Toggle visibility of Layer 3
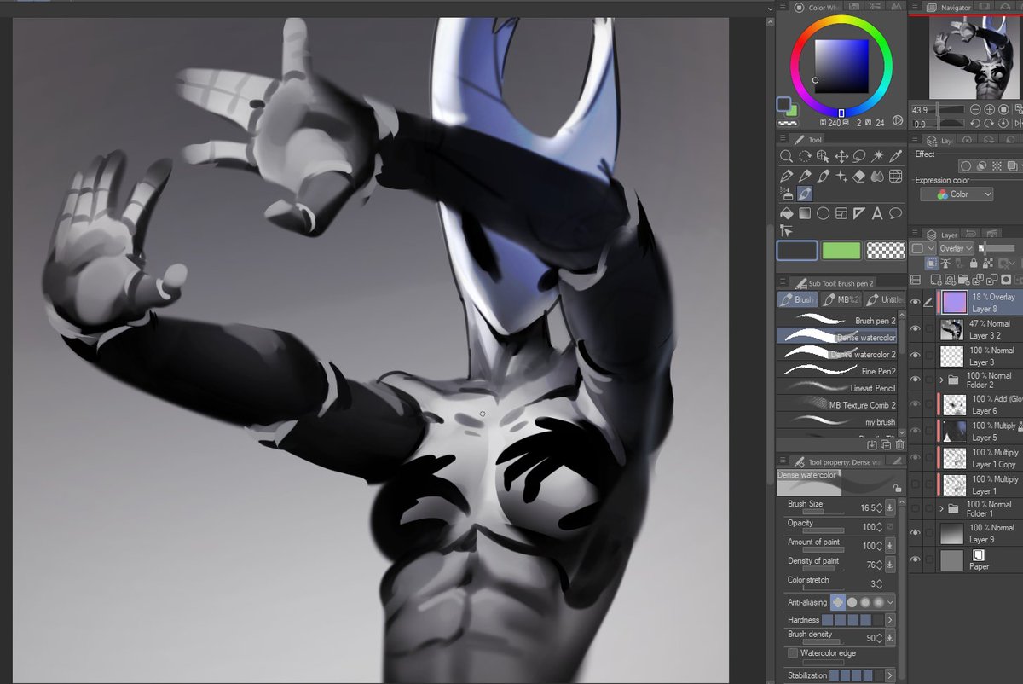1023x684 pixels. click(x=916, y=355)
